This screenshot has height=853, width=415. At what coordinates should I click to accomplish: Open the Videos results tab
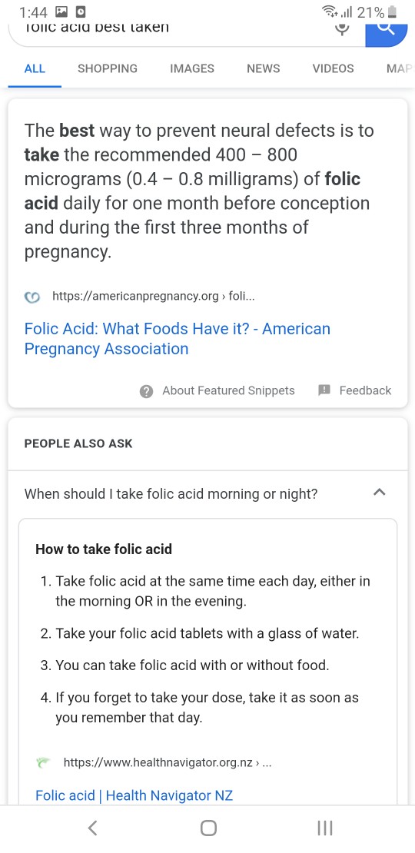tap(333, 68)
